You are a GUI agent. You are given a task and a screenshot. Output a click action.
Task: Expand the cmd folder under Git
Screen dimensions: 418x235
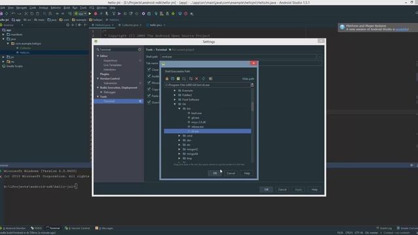(x=180, y=136)
